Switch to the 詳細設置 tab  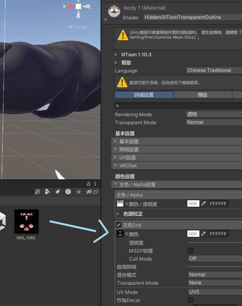coord(144,95)
